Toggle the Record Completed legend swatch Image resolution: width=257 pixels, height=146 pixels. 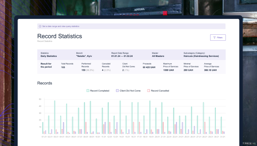coord(88,91)
